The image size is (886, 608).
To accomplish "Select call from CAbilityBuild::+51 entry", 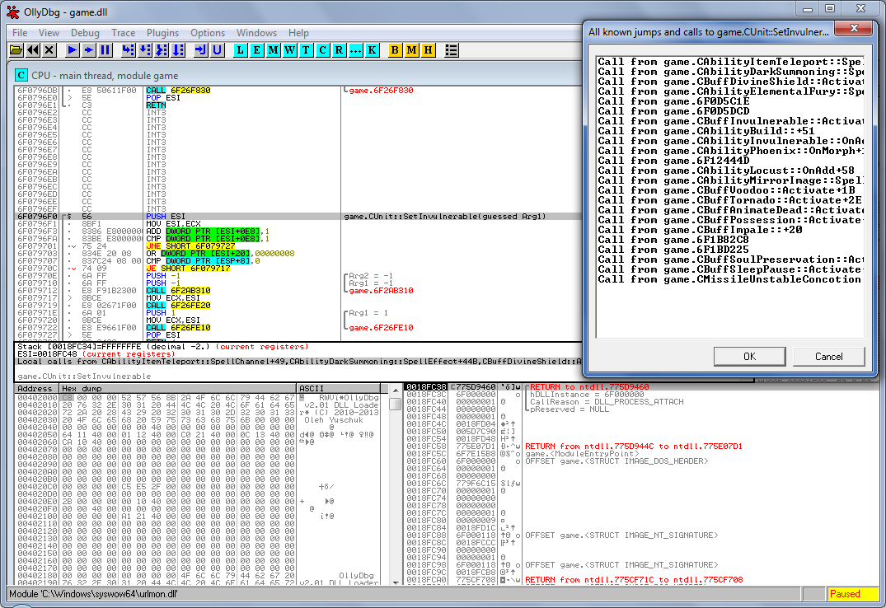I will click(730, 131).
